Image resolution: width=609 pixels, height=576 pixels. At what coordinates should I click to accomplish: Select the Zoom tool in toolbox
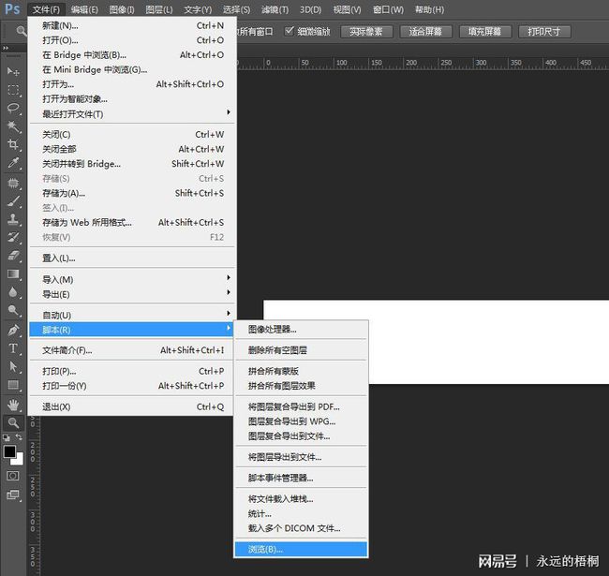tap(13, 423)
